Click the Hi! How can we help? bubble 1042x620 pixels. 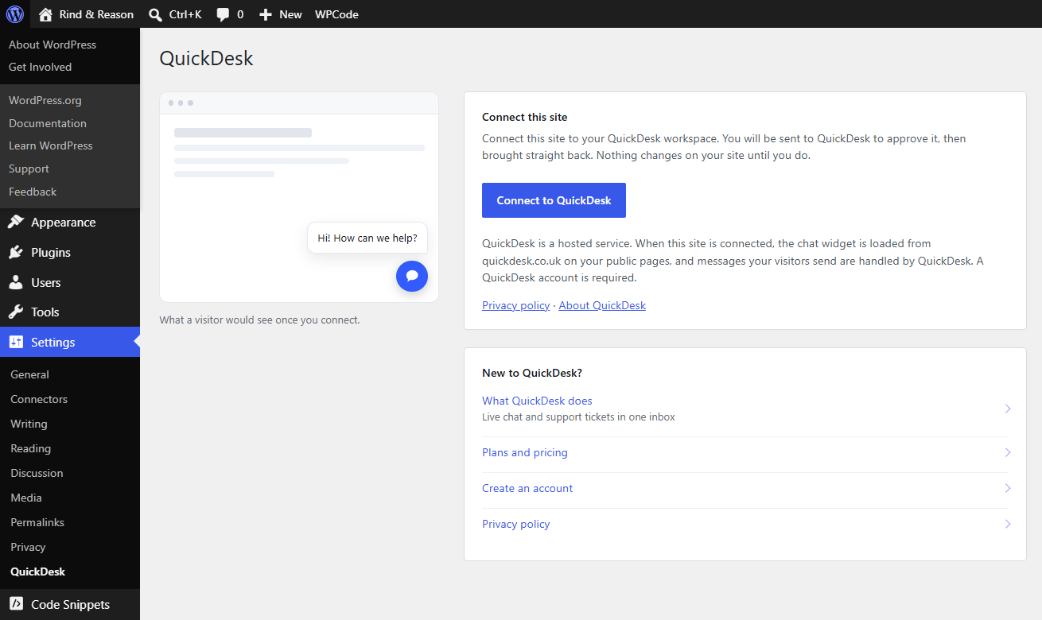point(367,238)
